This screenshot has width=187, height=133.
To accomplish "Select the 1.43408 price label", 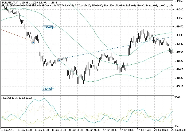I will coord(48,27).
